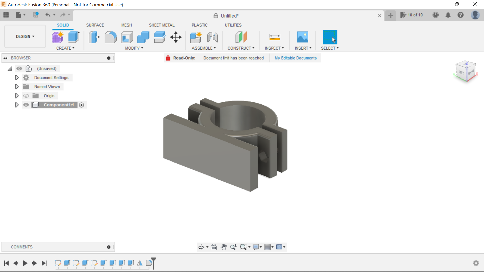Activate the Move/Copy tool
This screenshot has width=484, height=272.
coord(176,37)
